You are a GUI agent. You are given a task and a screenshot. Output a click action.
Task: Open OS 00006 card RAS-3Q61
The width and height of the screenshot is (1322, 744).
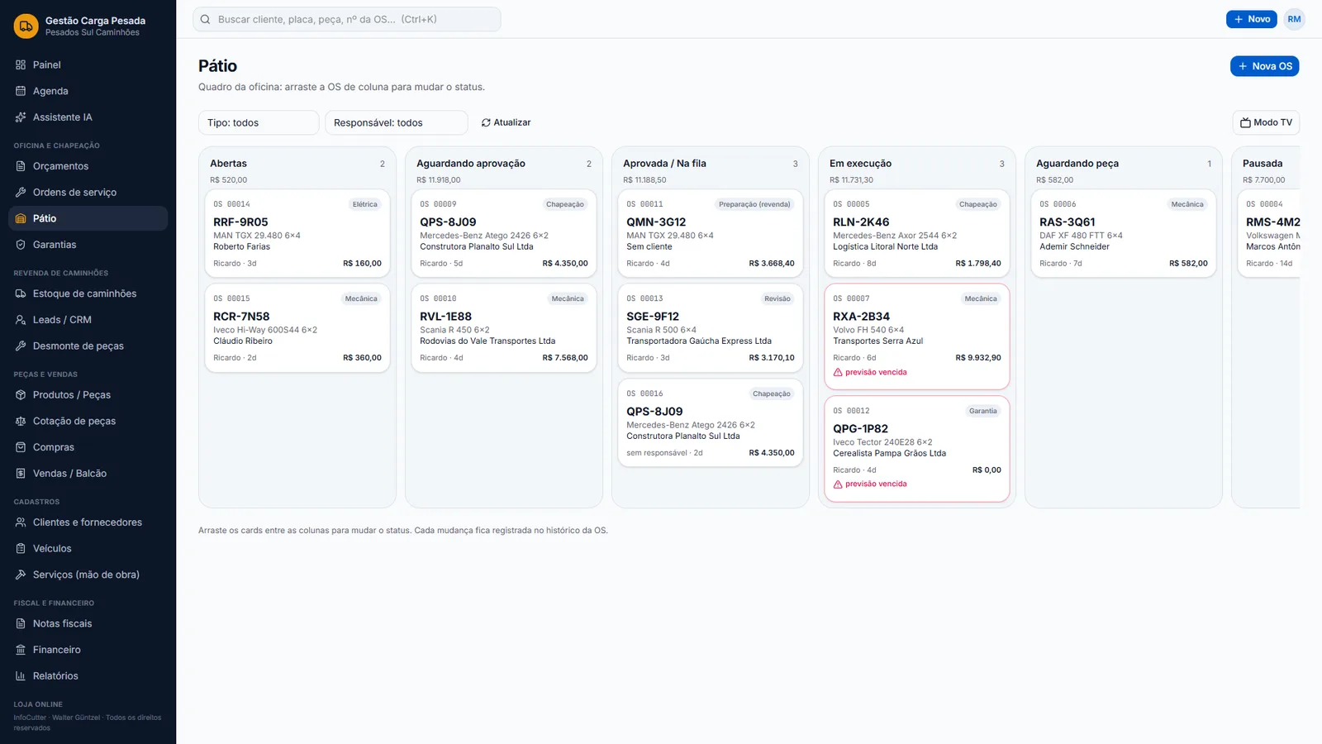[1124, 234]
